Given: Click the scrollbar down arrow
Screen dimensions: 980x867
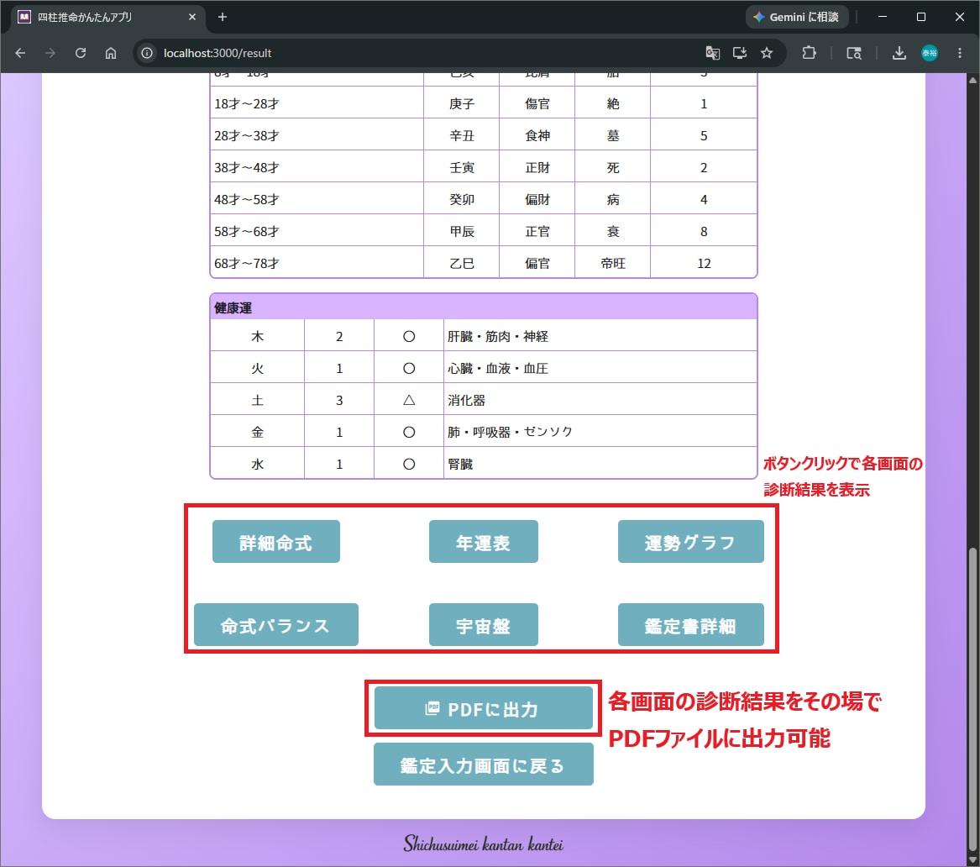Looking at the screenshot, I should (x=972, y=860).
